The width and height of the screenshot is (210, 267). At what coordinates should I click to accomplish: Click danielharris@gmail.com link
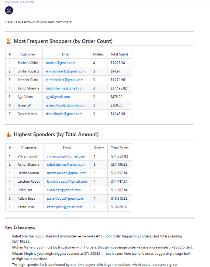(64, 114)
